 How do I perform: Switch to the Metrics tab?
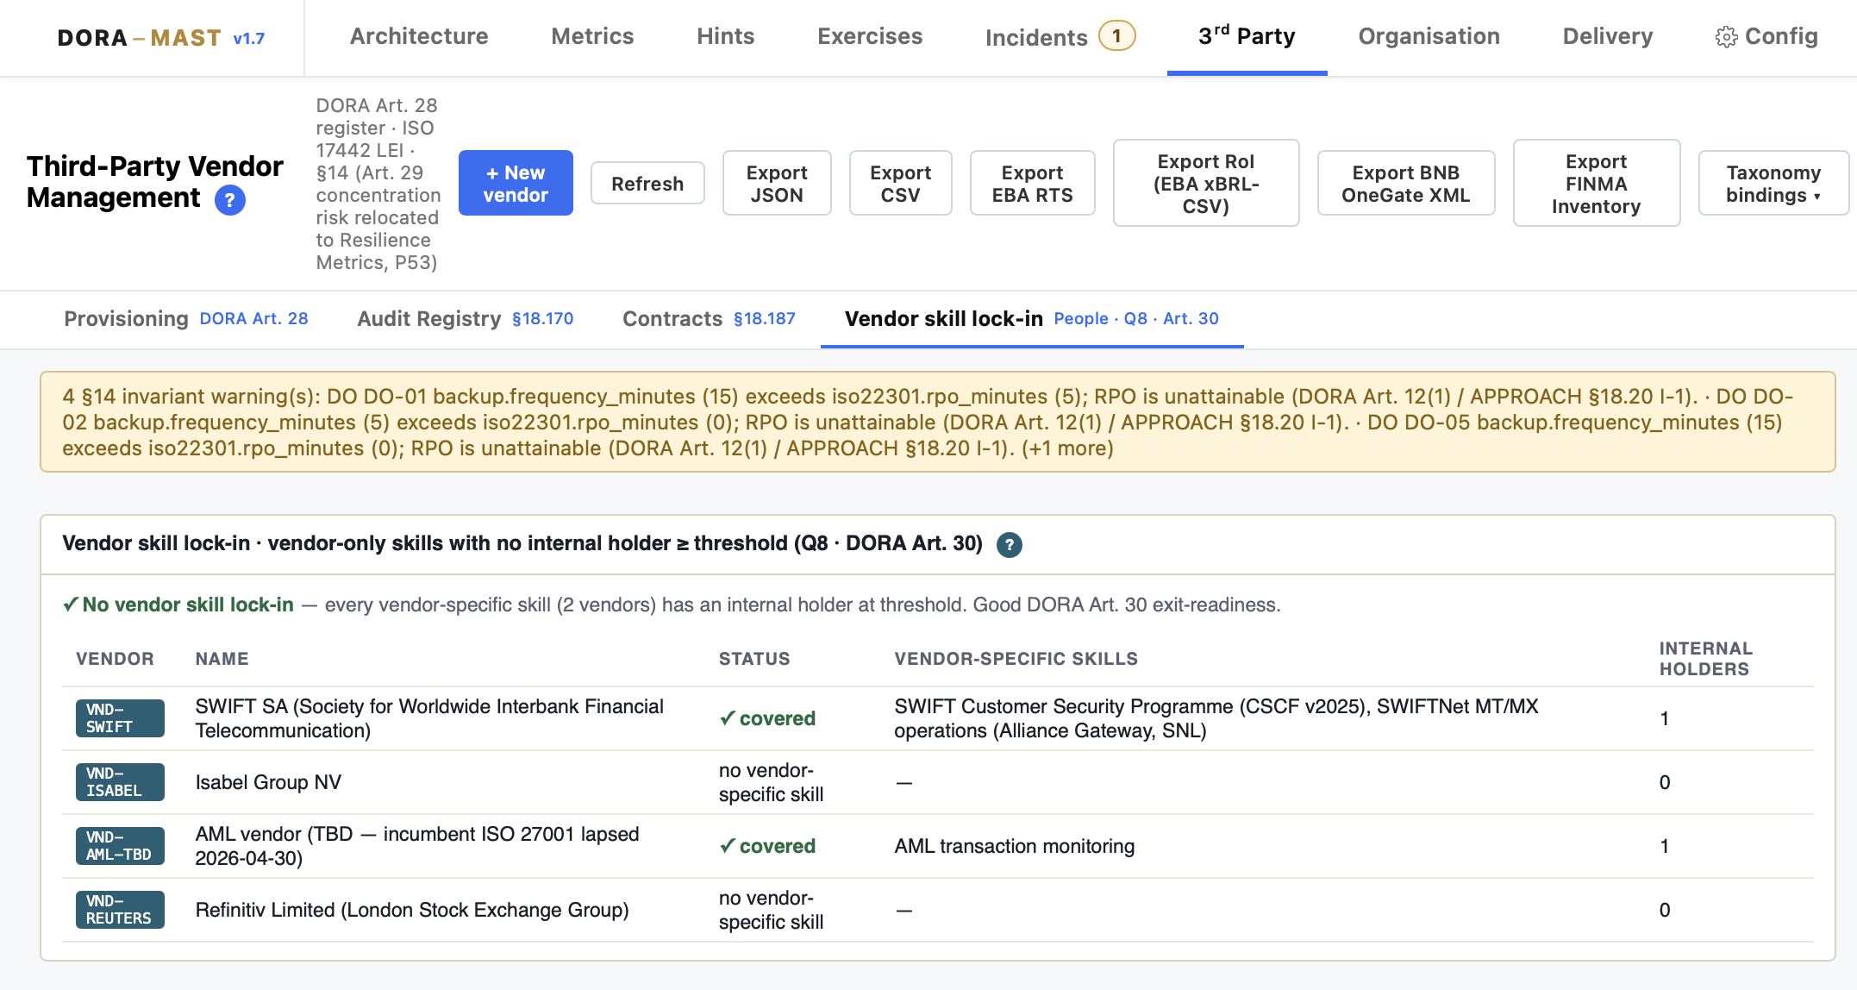pos(592,36)
